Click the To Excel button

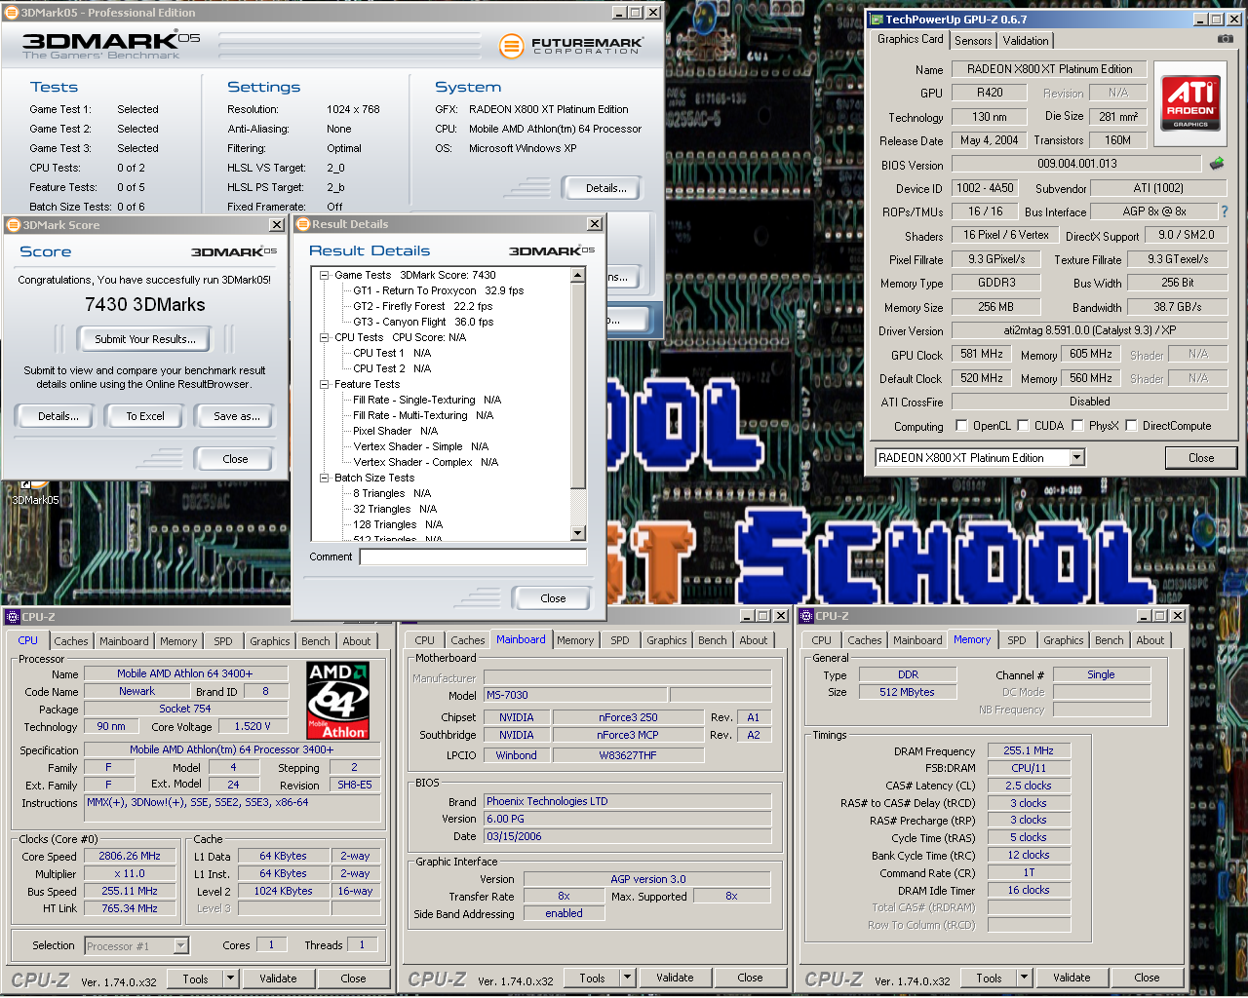click(x=145, y=416)
